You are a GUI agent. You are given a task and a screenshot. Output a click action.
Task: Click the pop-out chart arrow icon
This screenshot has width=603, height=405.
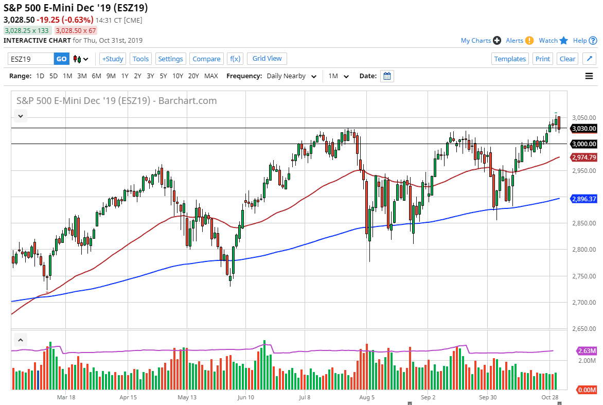(x=589, y=59)
